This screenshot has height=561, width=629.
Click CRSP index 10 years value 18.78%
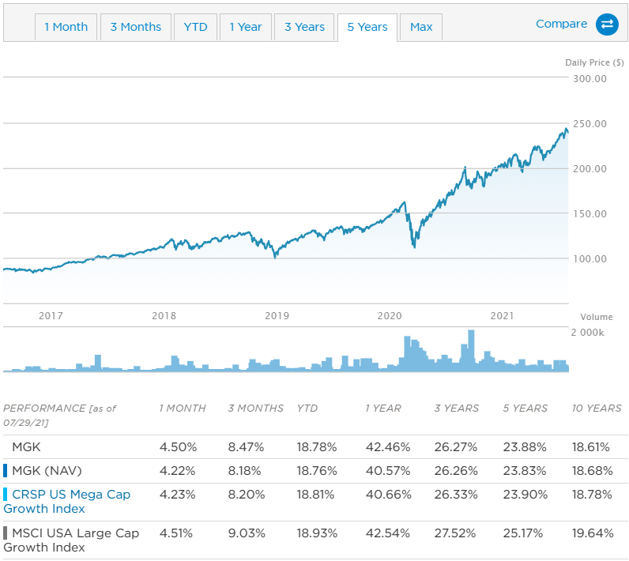point(592,495)
